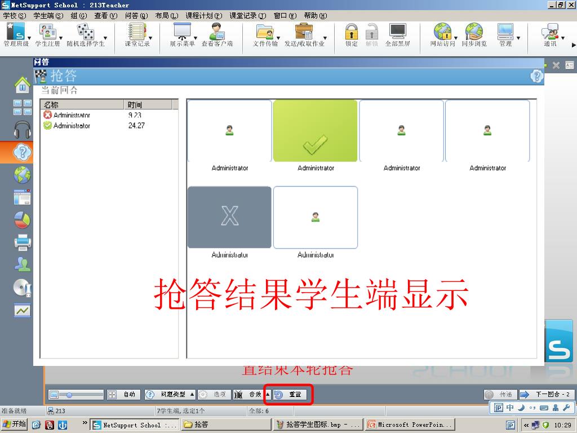Click the 学生注册 student register icon
Screen dimensions: 577x433
click(x=47, y=34)
